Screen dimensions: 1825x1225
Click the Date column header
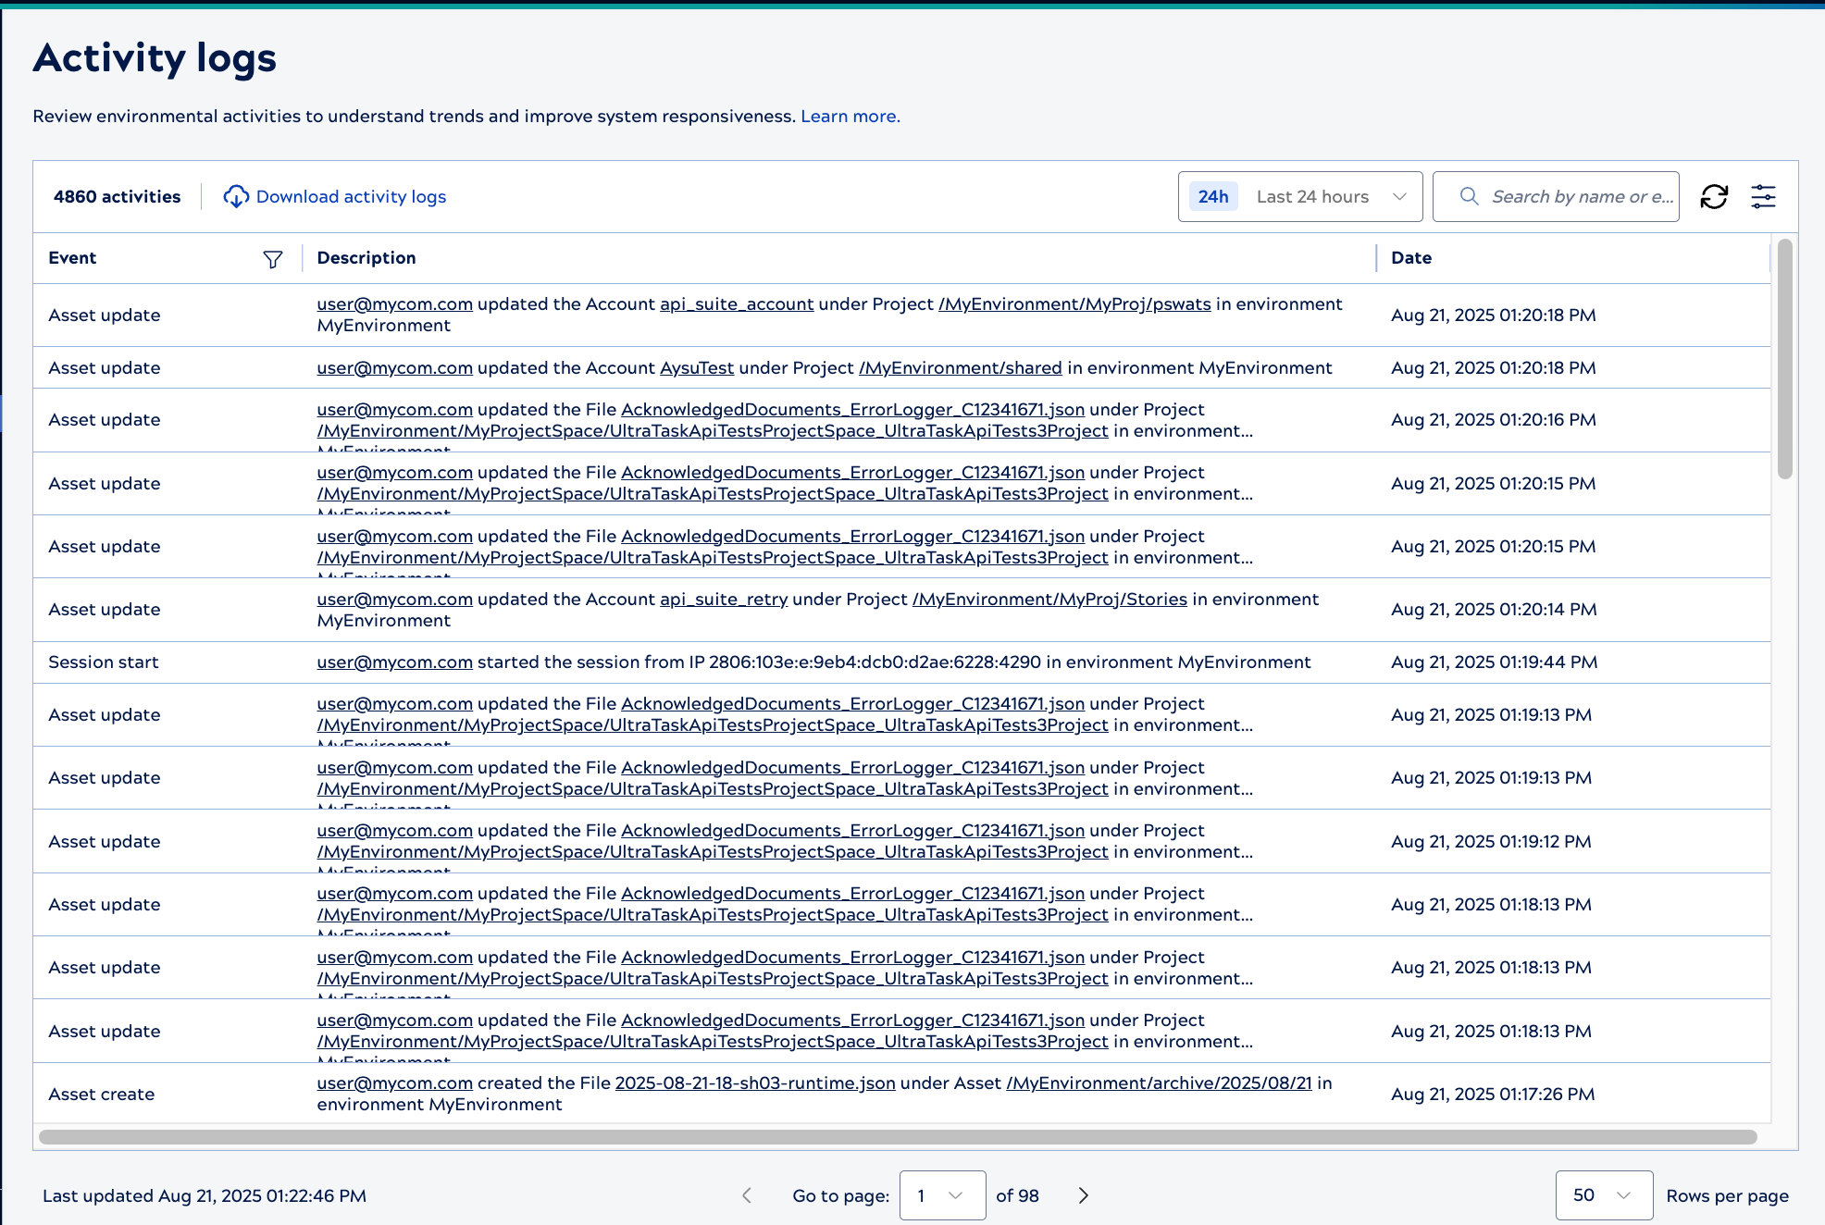click(x=1411, y=258)
